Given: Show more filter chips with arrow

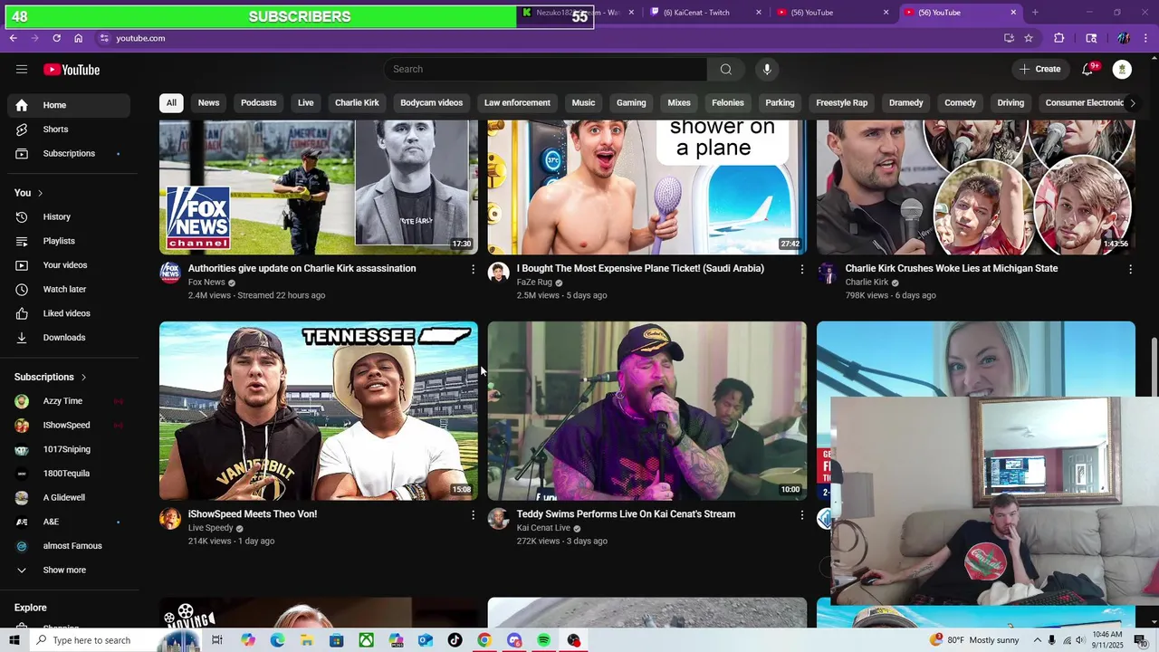Looking at the screenshot, I should click(1132, 103).
